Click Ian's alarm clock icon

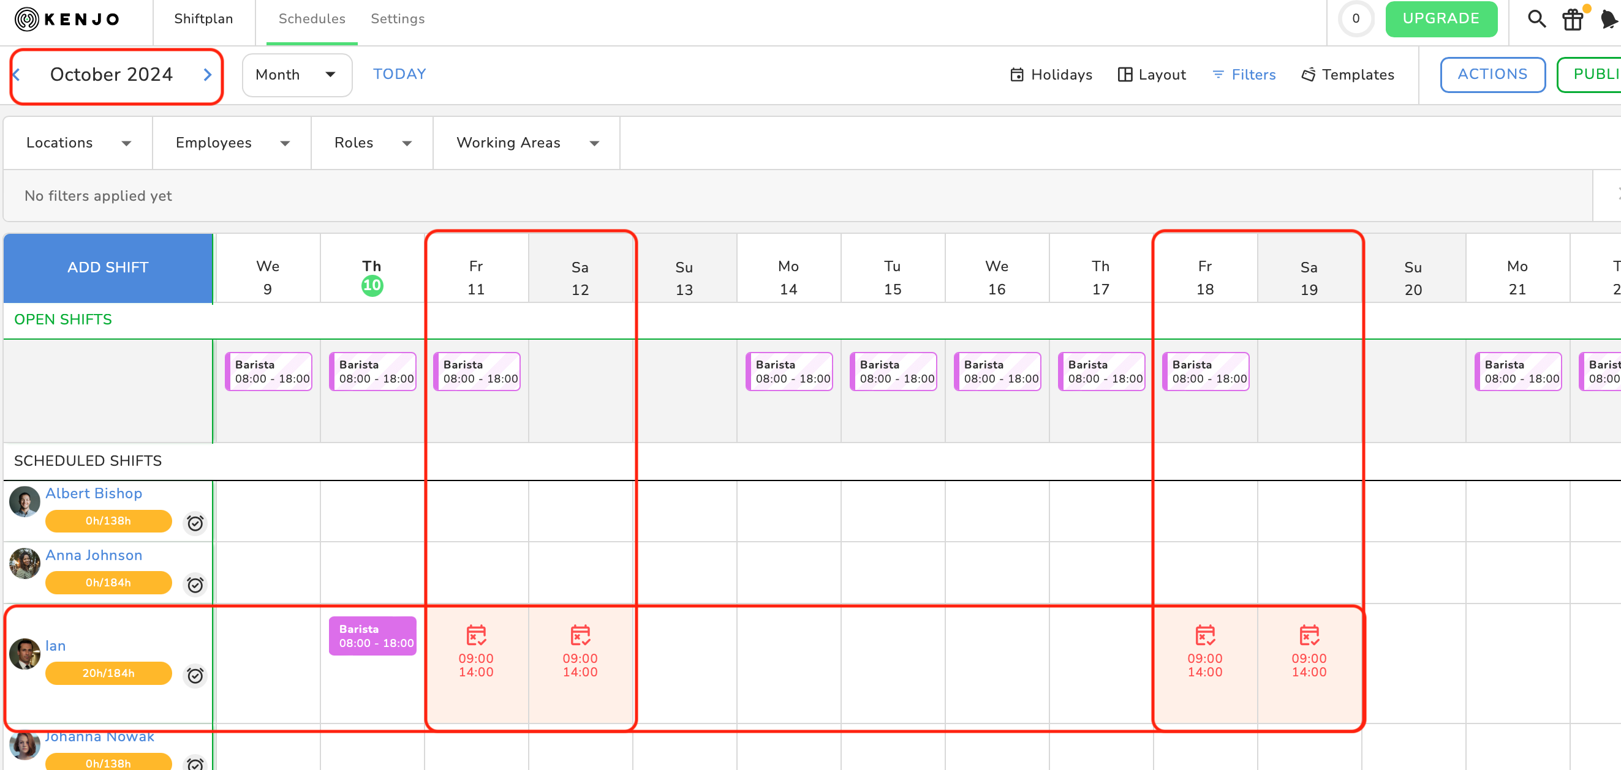[x=195, y=675]
